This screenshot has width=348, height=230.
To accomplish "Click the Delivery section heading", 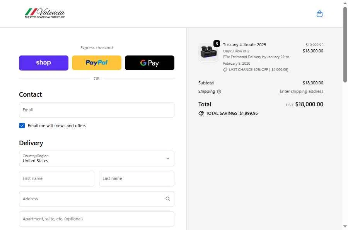I will tap(31, 143).
